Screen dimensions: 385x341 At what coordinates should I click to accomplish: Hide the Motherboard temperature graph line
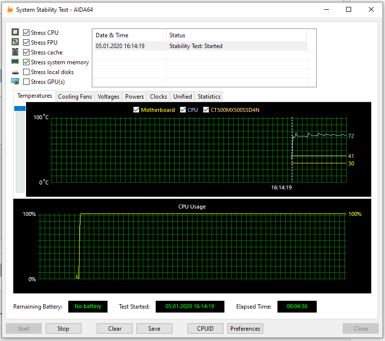point(137,110)
